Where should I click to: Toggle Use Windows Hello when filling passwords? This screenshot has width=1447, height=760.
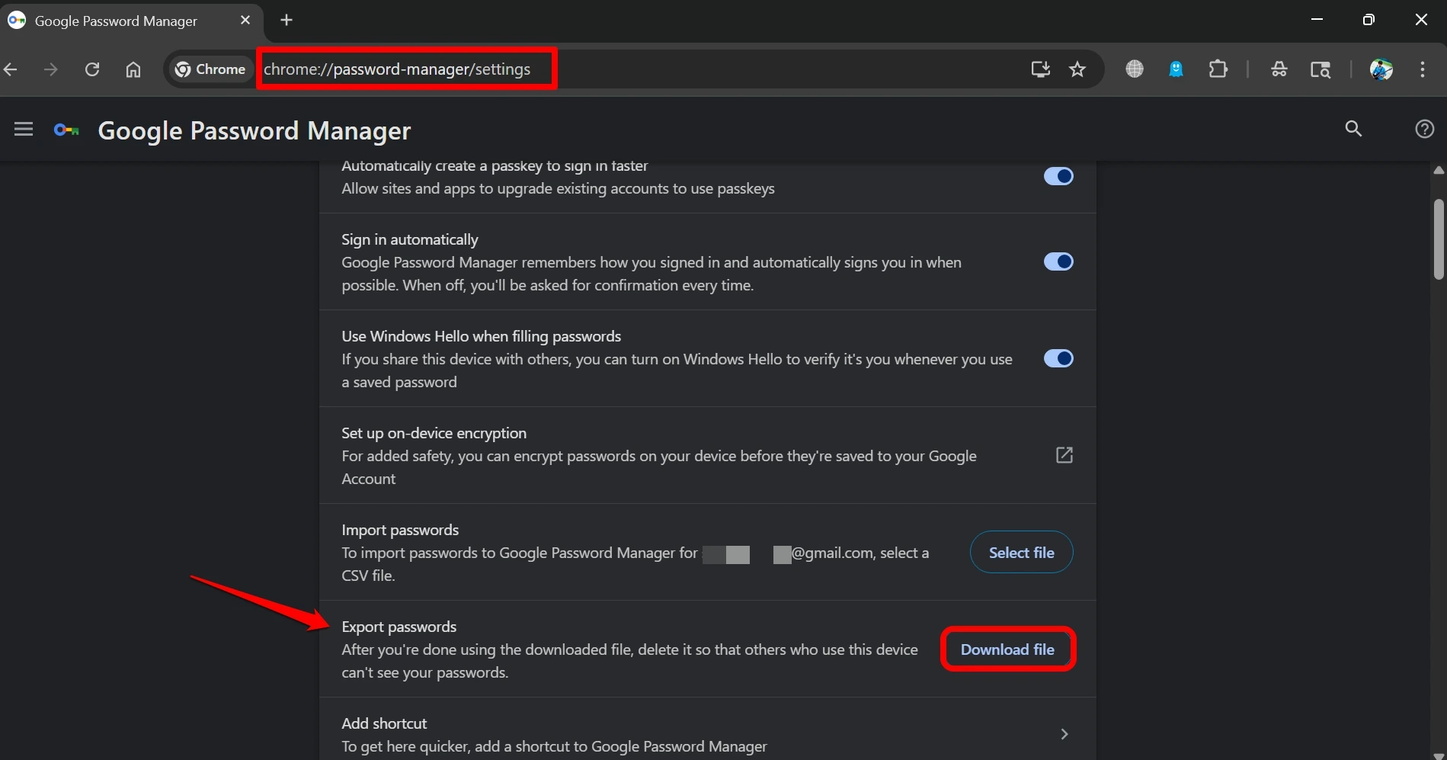[1058, 358]
